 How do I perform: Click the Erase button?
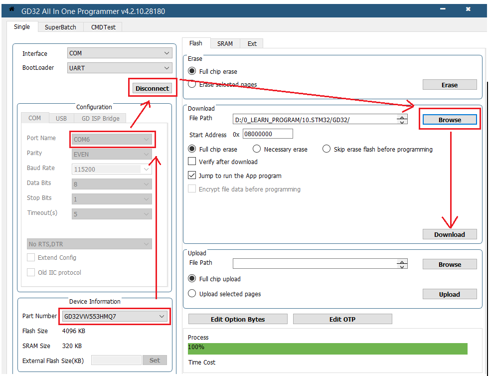[449, 85]
